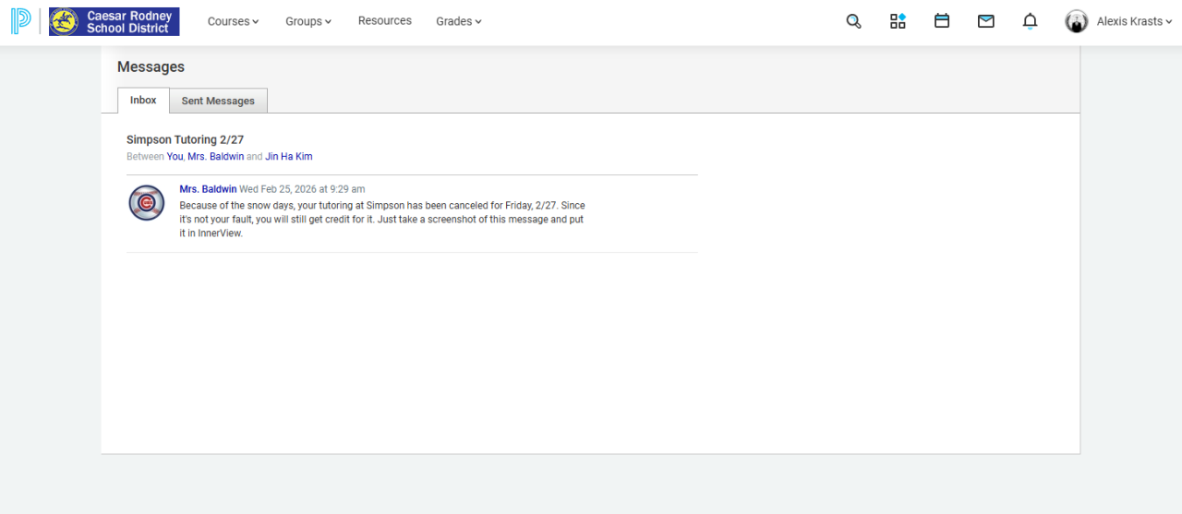Viewport: 1182px width, 514px height.
Task: Open the messages envelope icon
Action: (986, 21)
